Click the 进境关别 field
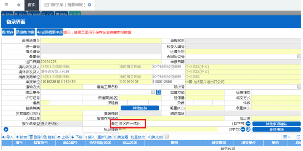 (243, 51)
